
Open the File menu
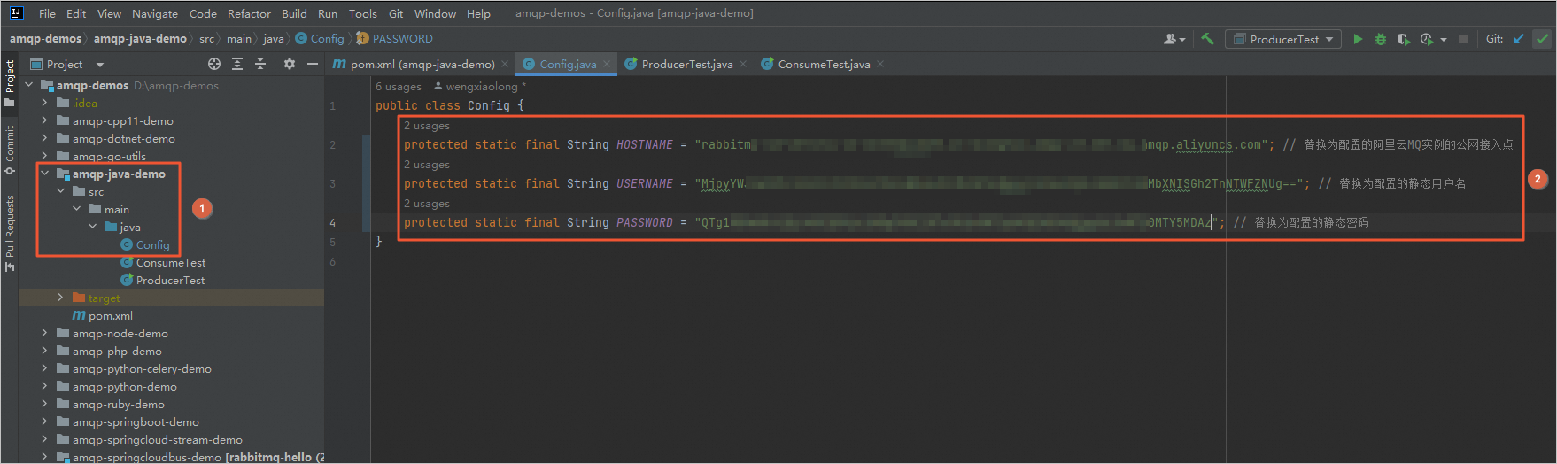[47, 13]
